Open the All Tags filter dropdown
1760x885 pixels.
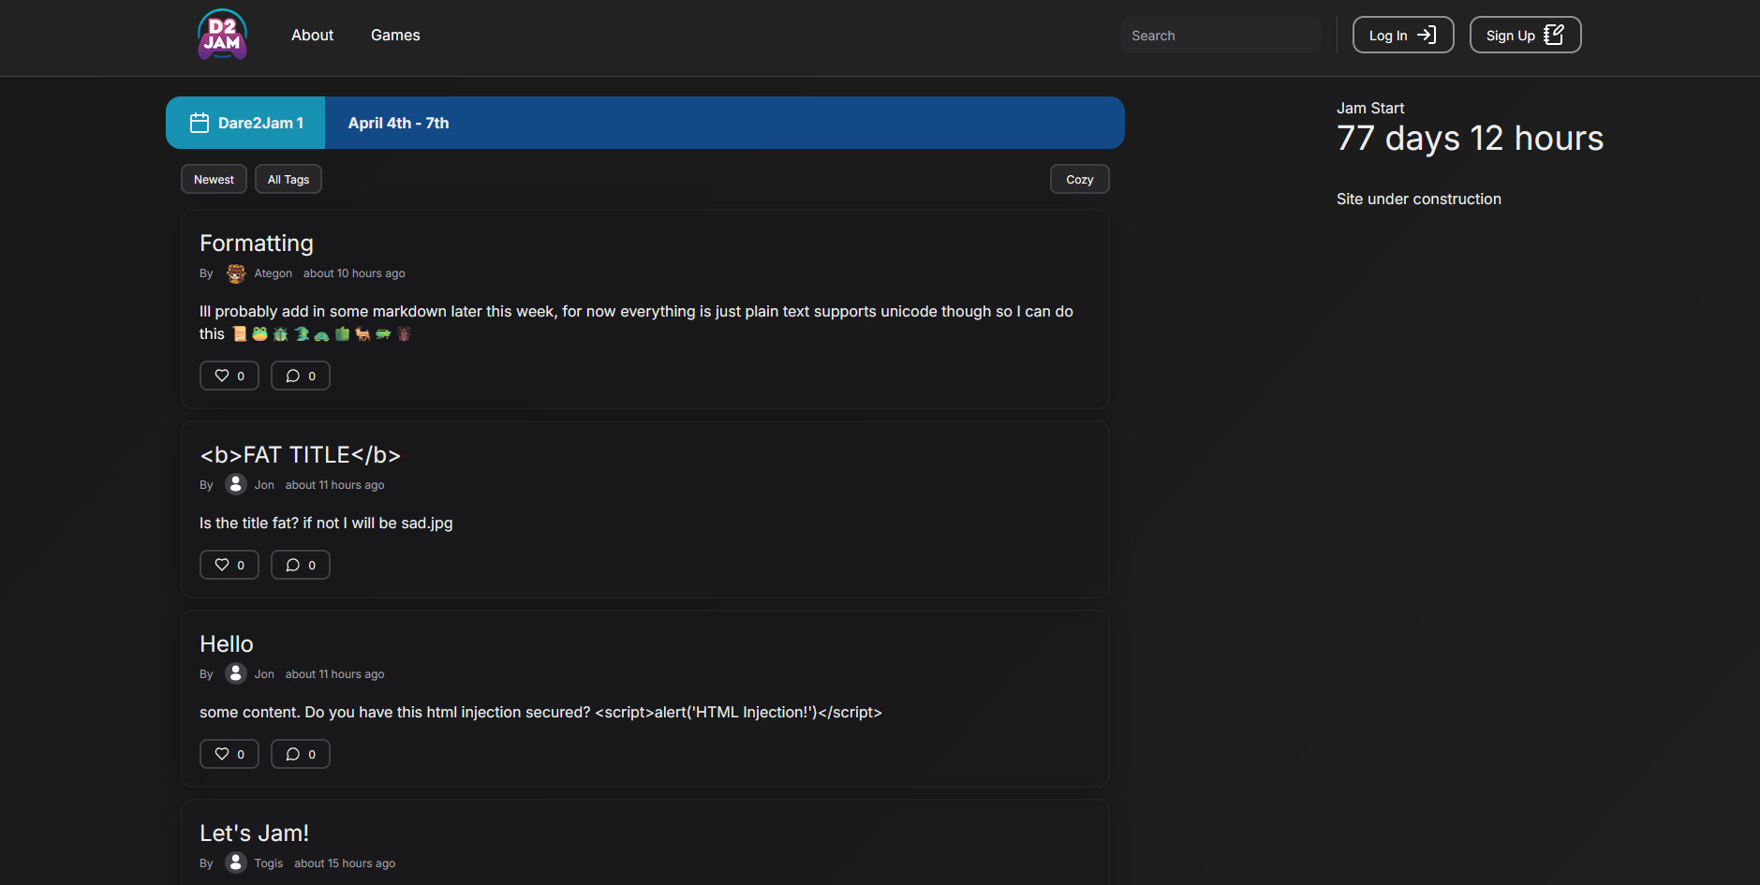288,179
